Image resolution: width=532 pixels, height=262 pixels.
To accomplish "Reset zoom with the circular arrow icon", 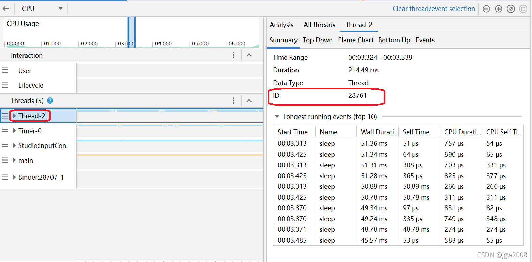I will click(x=511, y=9).
